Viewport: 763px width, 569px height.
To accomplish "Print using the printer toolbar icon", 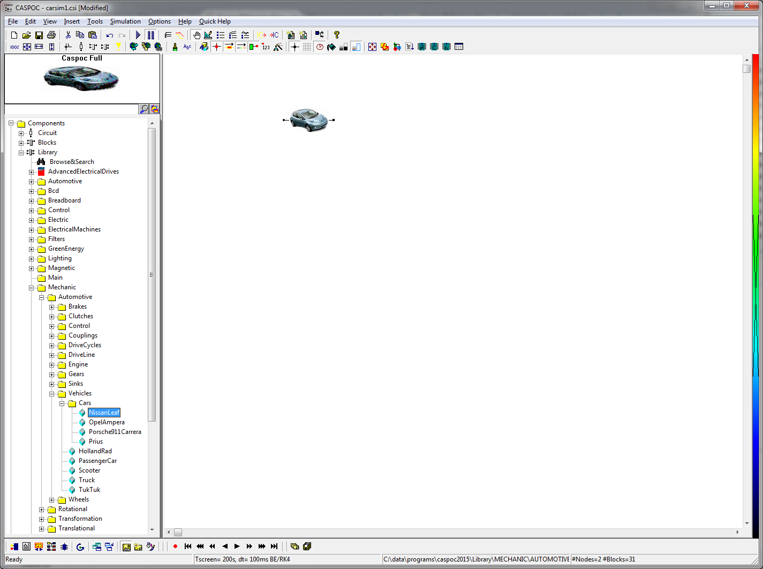I will pyautogui.click(x=51, y=35).
